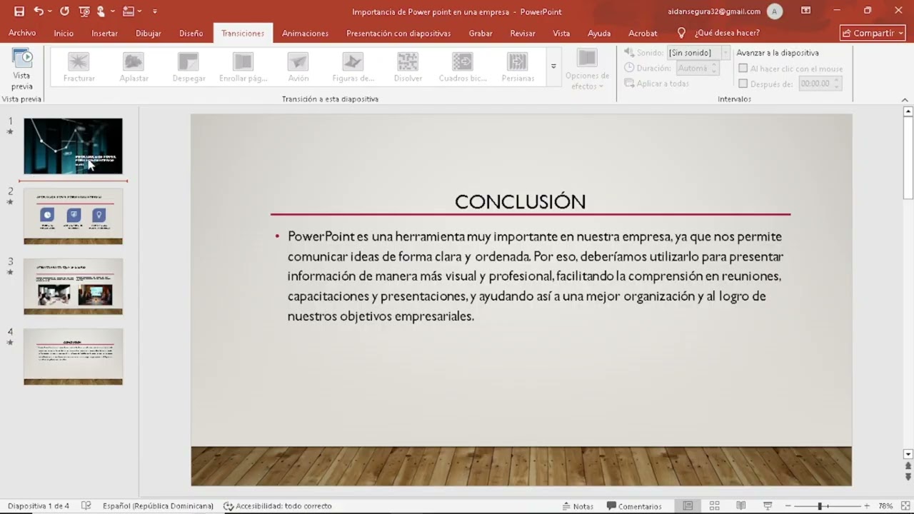Open Opciones de efectos dropdown
914x514 pixels.
coord(587,69)
